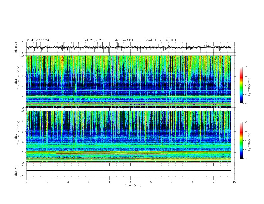264x204 pixels.
Task: Click the "ch.1 Frequency (kHz)" axis label
Action: point(17,77)
